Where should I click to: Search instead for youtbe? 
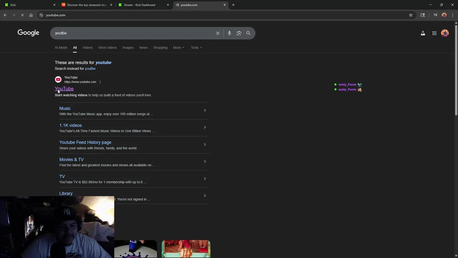(90, 68)
